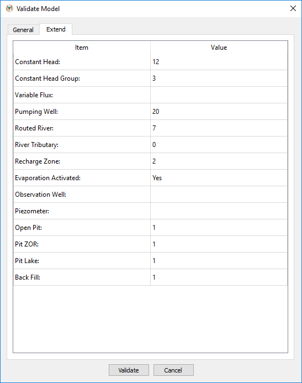Close the Validate Model dialog
Image resolution: width=302 pixels, height=383 pixels.
click(x=293, y=8)
